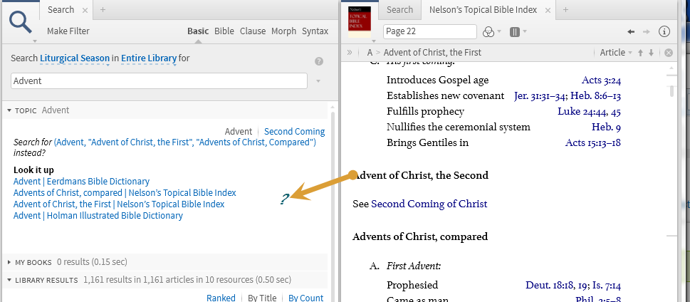
Task: Jump to next article with down arrow
Action: (651, 53)
